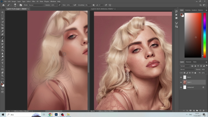Toggle lock all on layer
This screenshot has width=208, height=117.
coord(195,73)
